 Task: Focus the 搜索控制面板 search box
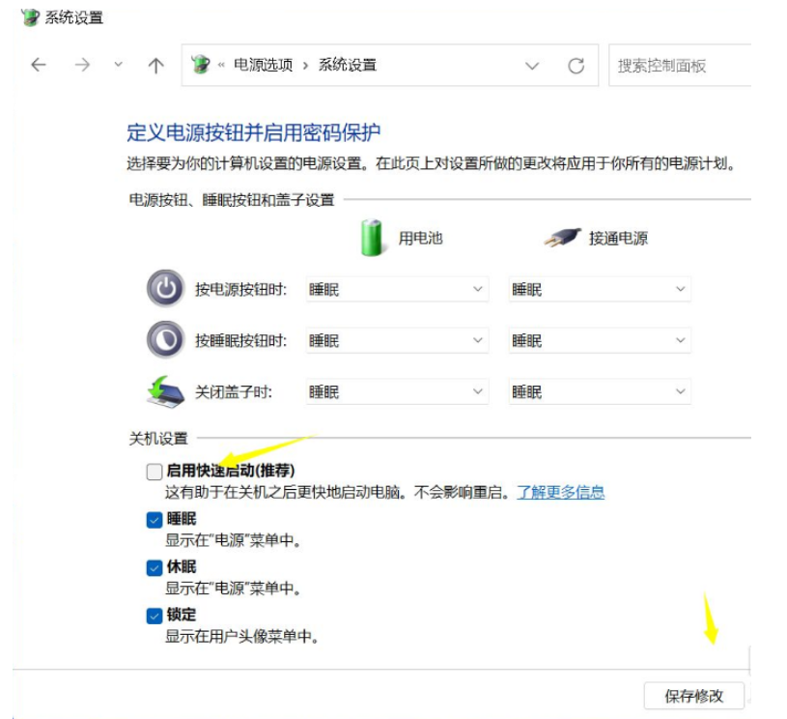[680, 66]
